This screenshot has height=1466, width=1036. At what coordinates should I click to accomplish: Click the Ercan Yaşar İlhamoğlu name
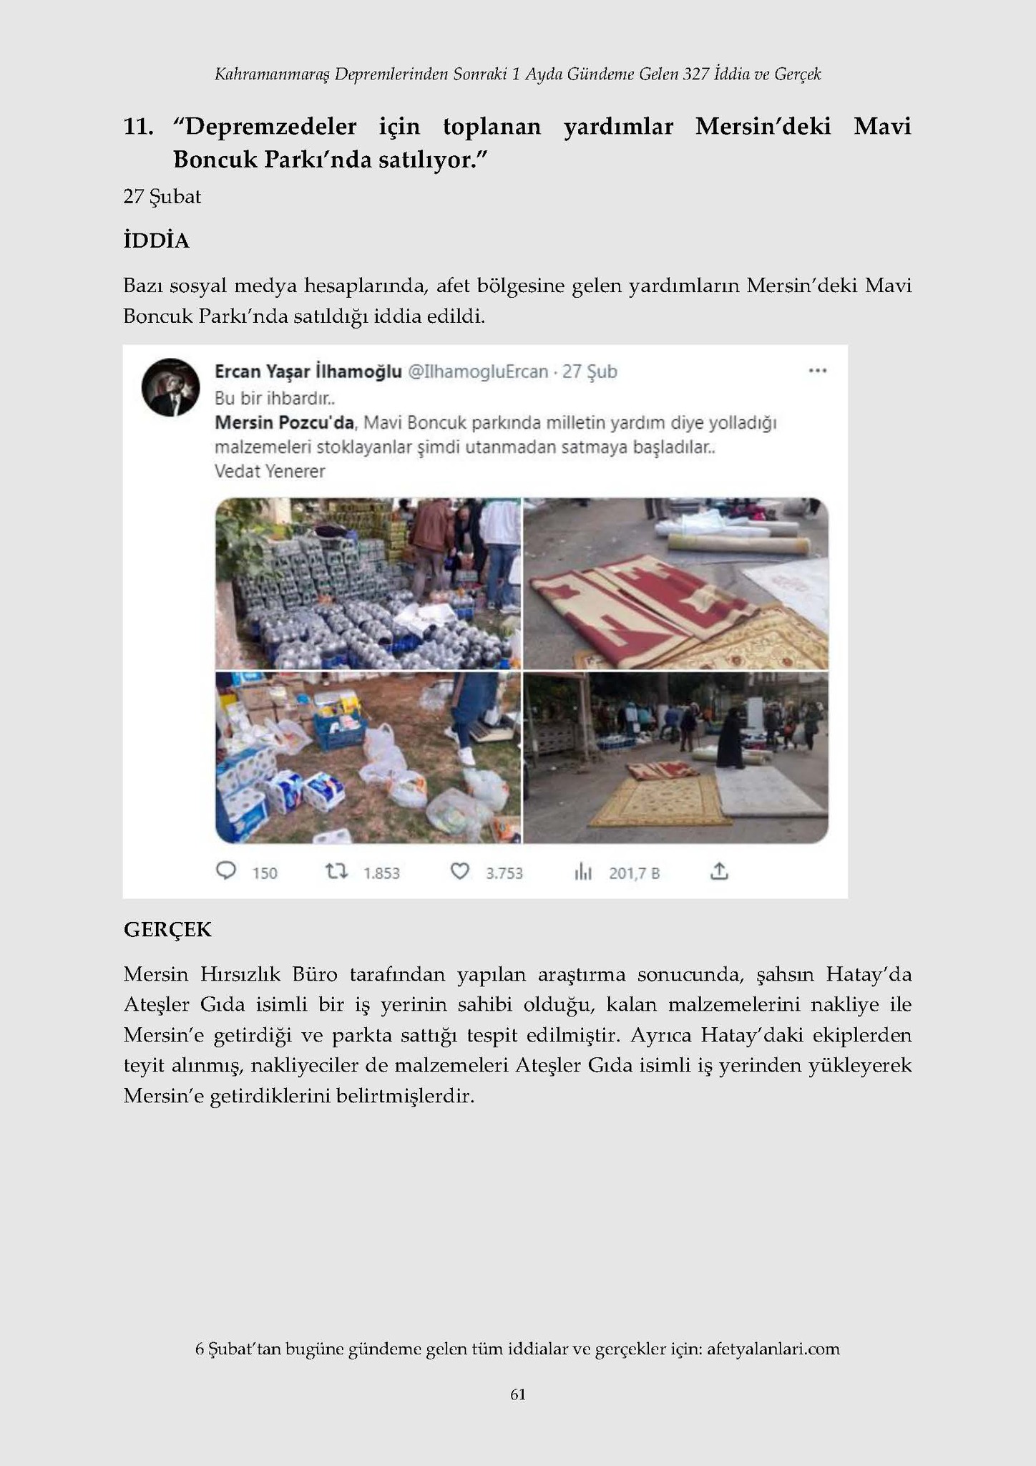308,371
